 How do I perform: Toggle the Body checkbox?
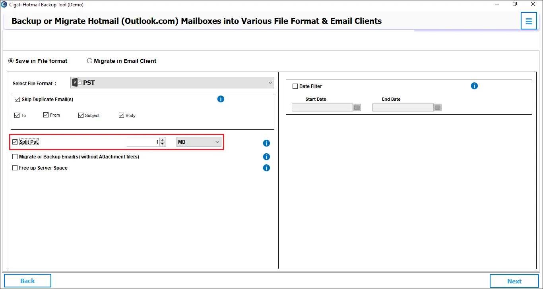point(121,115)
